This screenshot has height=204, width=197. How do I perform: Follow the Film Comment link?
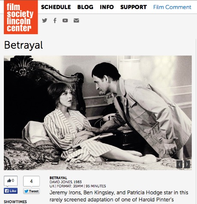[172, 7]
